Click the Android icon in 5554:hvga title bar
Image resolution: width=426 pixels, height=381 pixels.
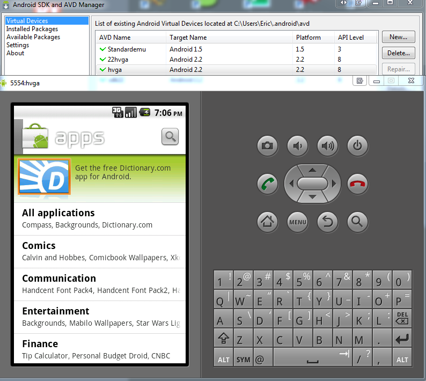tap(4, 83)
